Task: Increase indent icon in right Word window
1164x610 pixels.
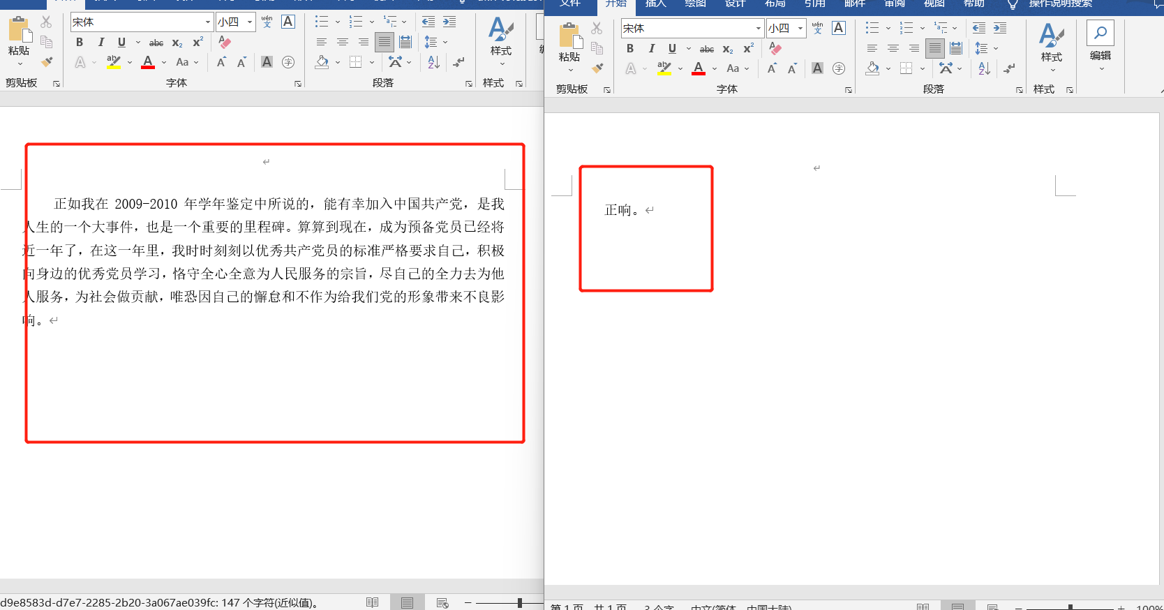Action: (1000, 28)
